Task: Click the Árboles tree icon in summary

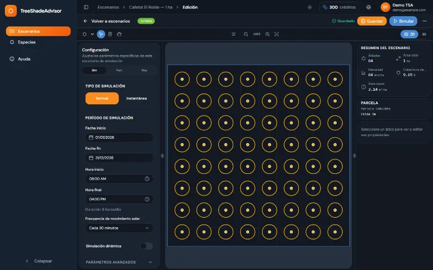Action: 363,58
